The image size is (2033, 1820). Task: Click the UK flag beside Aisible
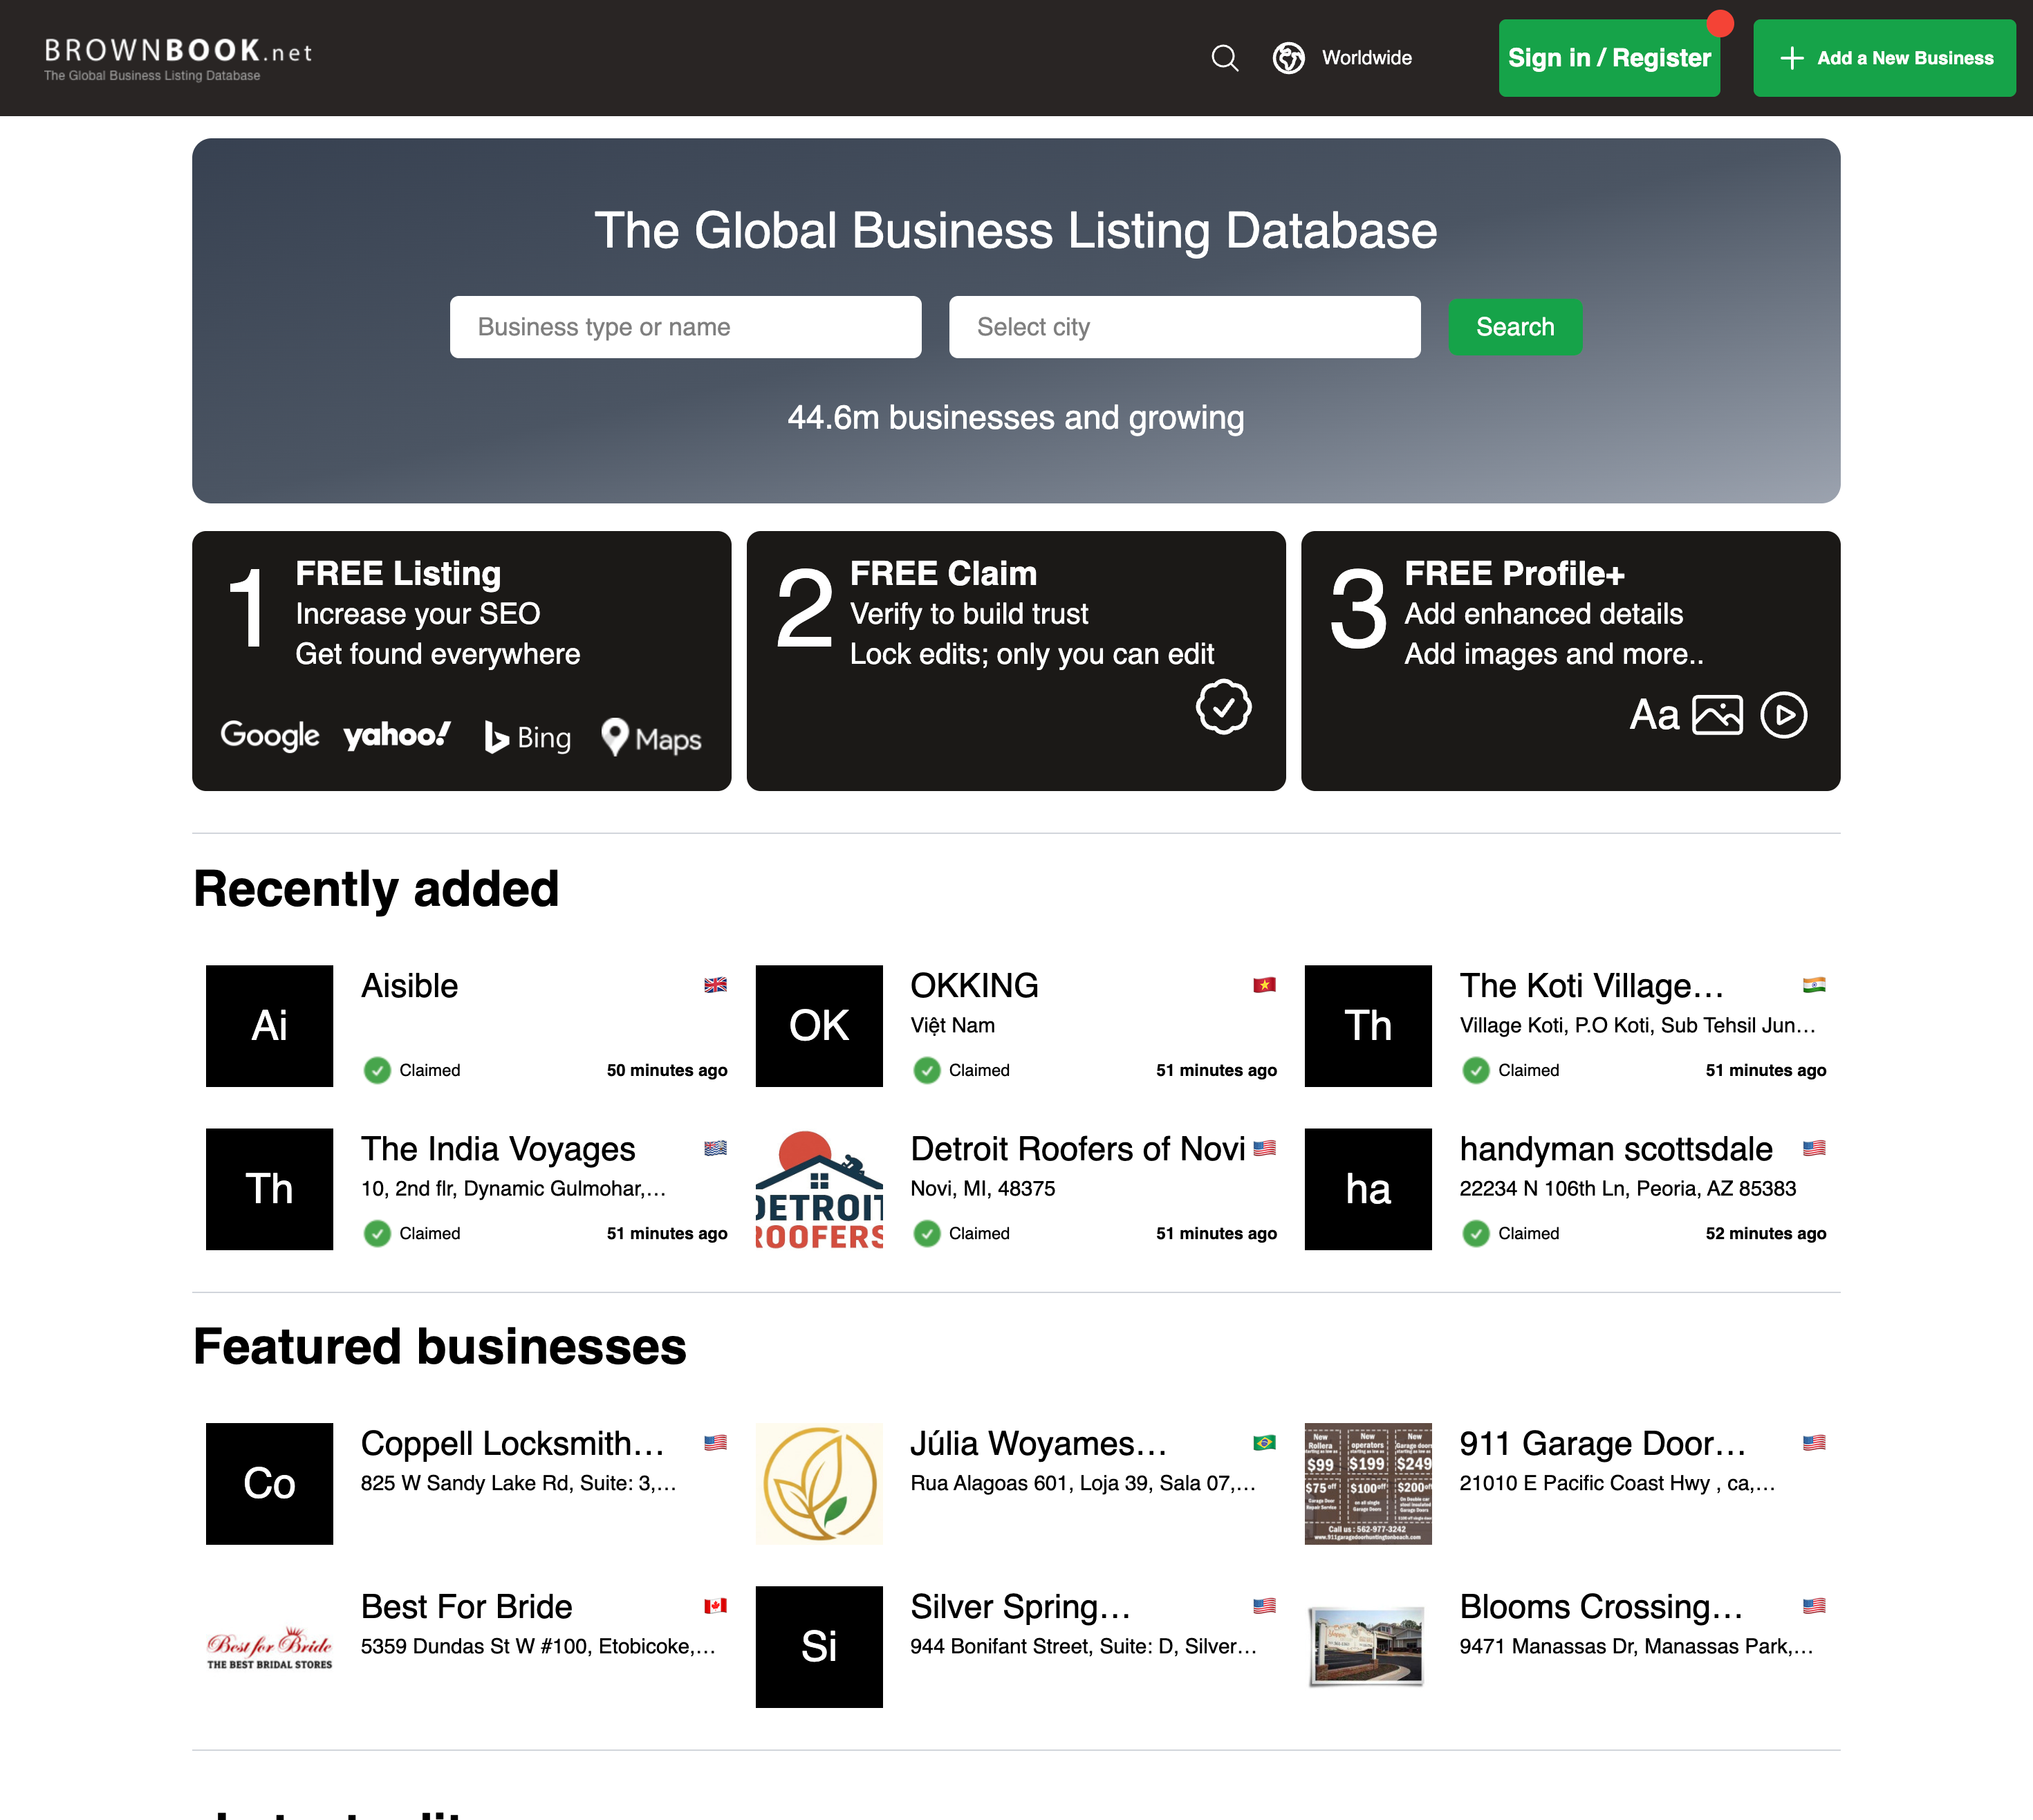[715, 985]
